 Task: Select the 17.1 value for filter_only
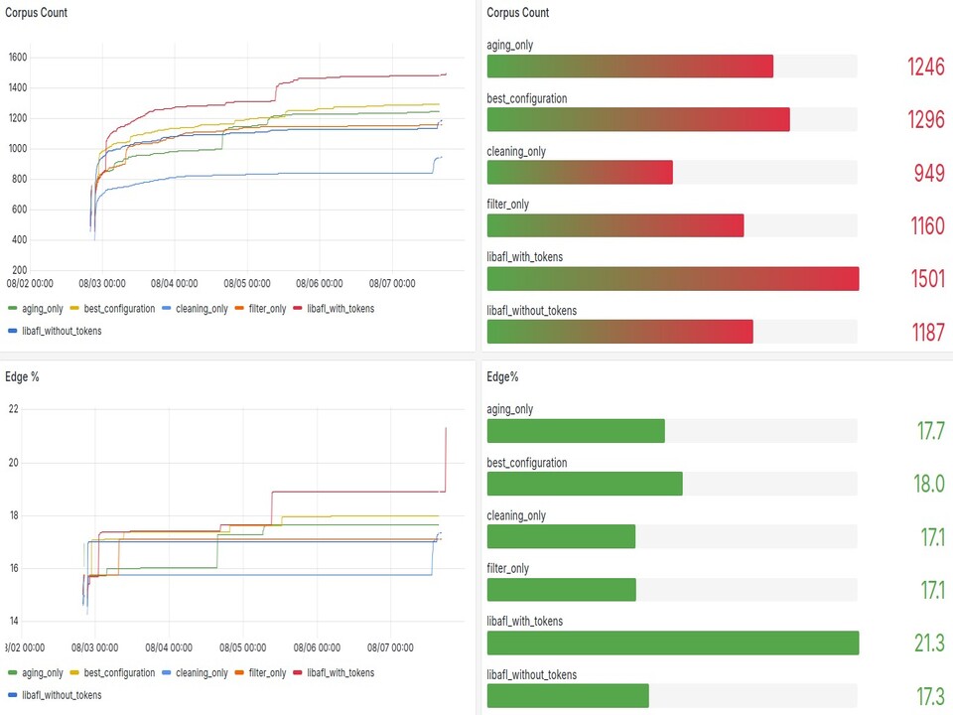(x=932, y=590)
